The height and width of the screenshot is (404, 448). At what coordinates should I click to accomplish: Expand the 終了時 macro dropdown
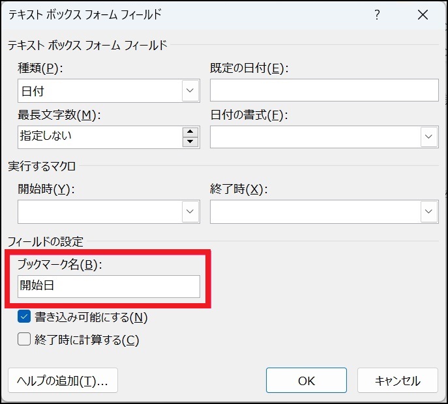(x=428, y=211)
